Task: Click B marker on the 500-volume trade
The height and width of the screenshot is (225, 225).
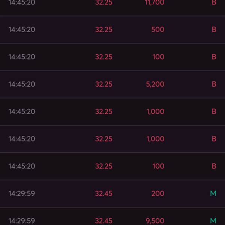Action: pos(214,30)
